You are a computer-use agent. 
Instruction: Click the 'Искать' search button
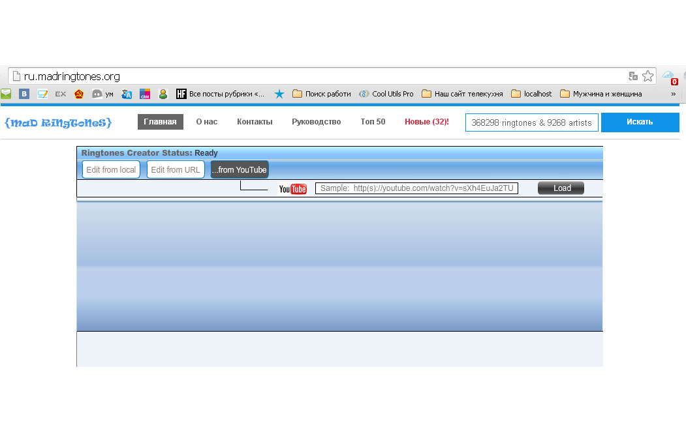(640, 122)
